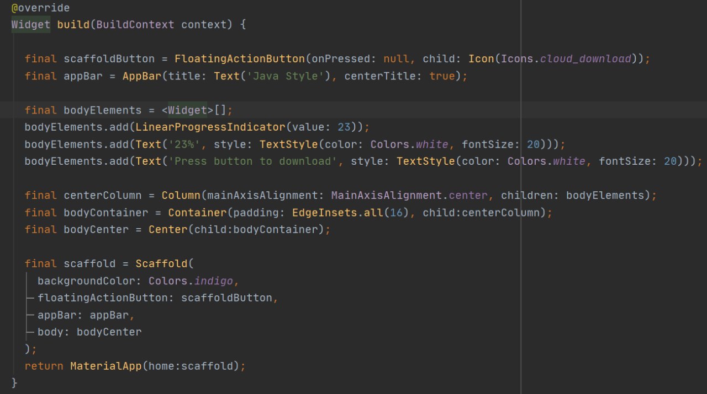The image size is (707, 394).
Task: Click MaterialApp in the return statement
Action: coord(105,366)
